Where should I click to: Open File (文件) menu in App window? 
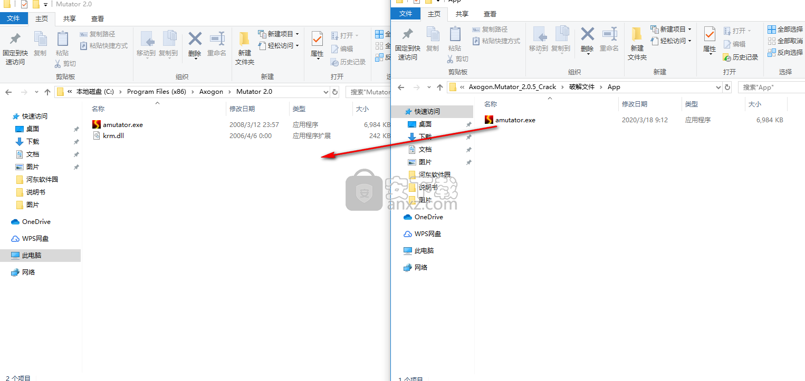click(x=406, y=14)
